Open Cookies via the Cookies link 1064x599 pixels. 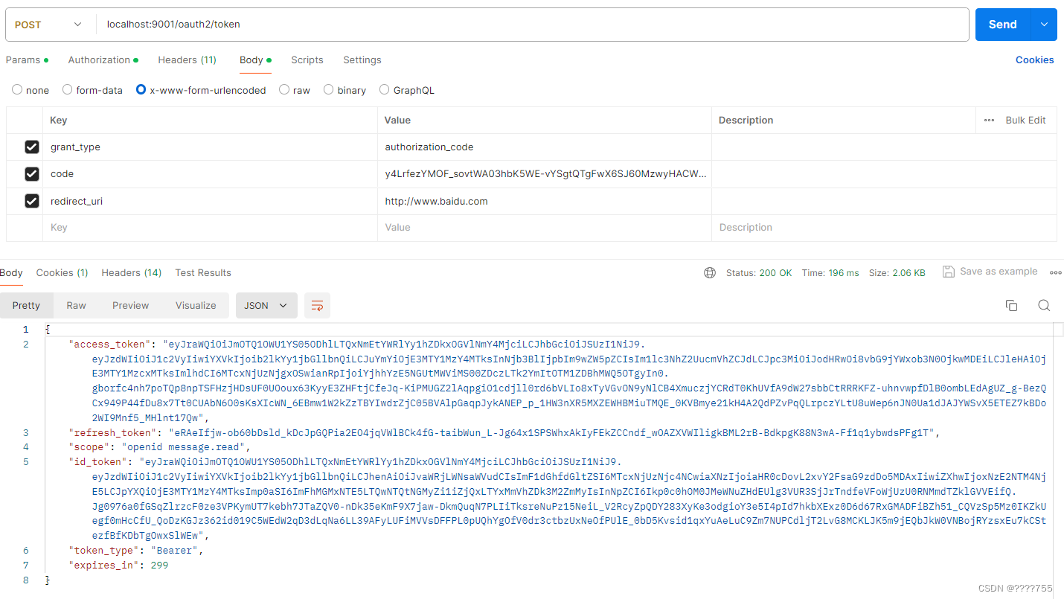point(1034,60)
